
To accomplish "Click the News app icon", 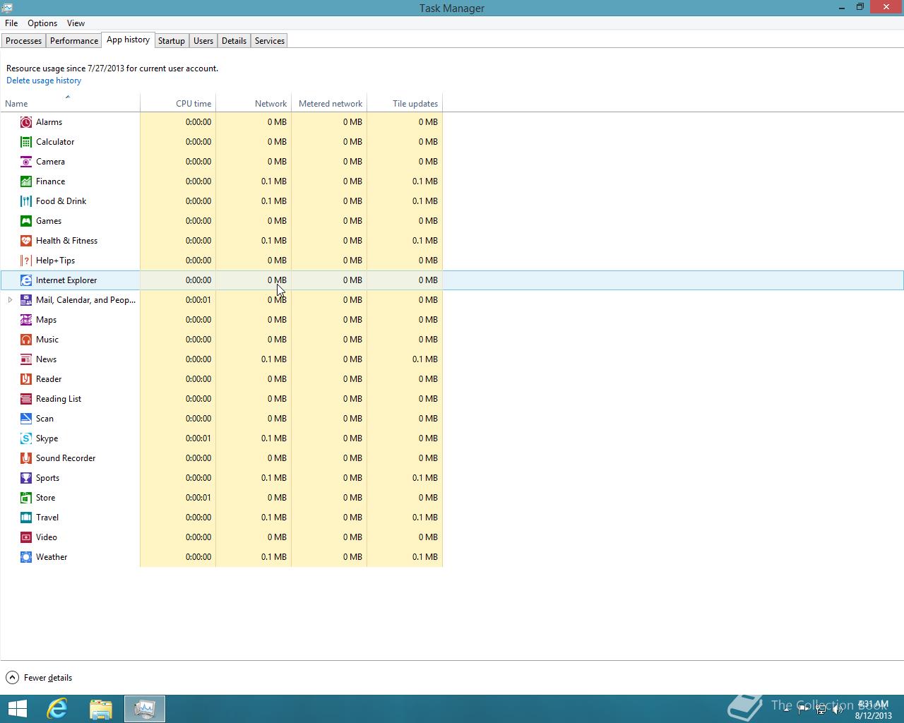I will [x=26, y=359].
